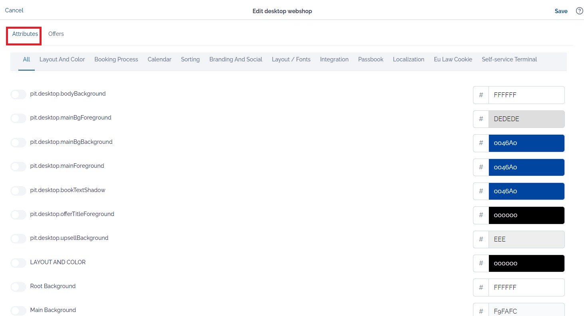Open Eu Law Cookie tab
Screen dimensions: 584x316
coord(453,59)
